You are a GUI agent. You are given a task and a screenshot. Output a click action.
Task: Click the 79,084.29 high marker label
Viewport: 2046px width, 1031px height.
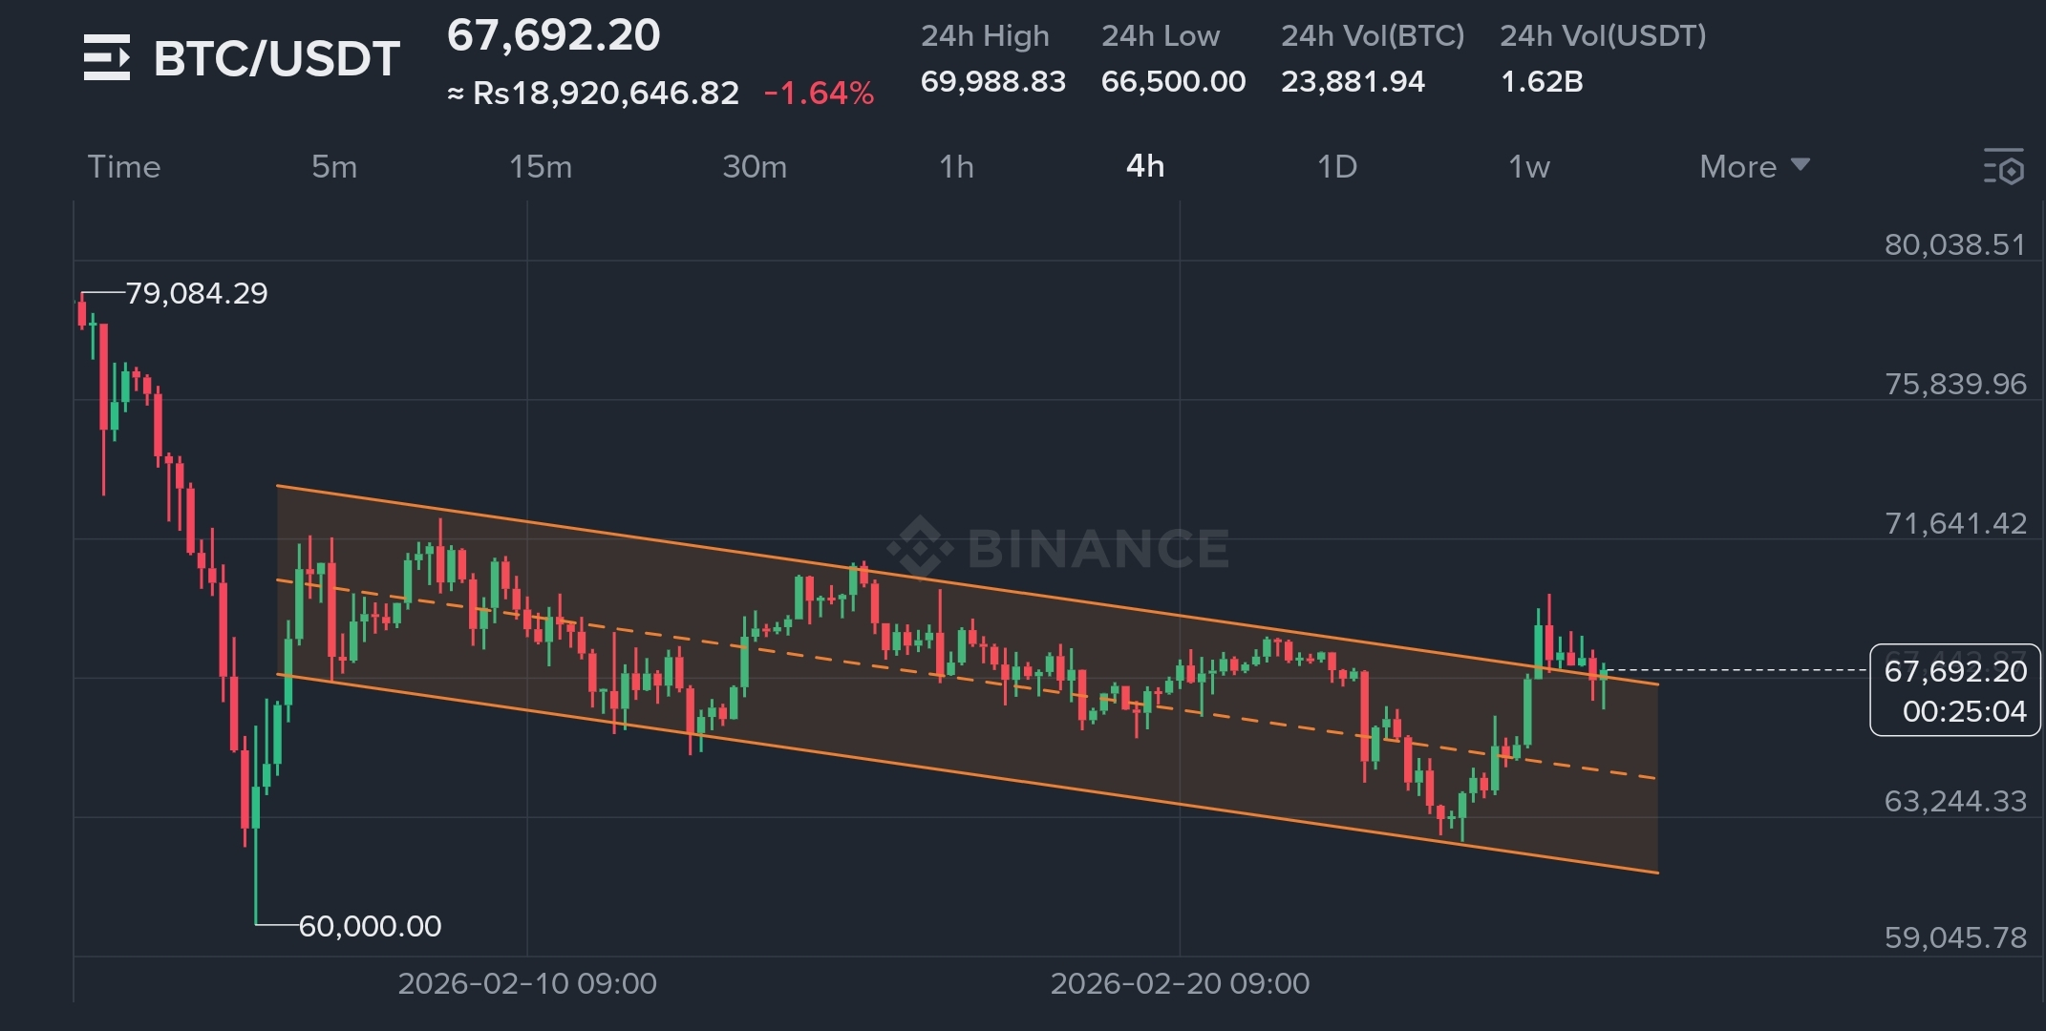click(x=197, y=293)
